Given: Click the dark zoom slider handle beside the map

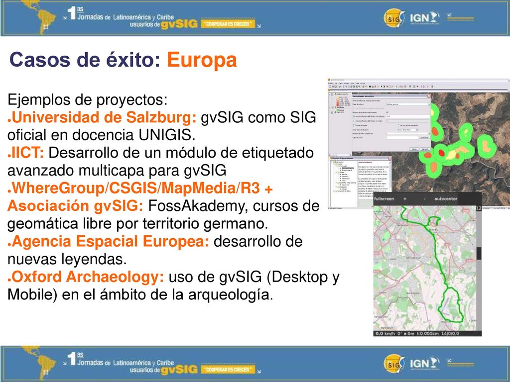Looking at the screenshot, I should (x=479, y=253).
